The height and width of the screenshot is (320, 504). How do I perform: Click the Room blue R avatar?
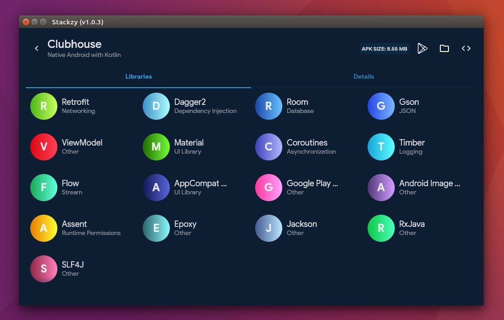point(269,106)
